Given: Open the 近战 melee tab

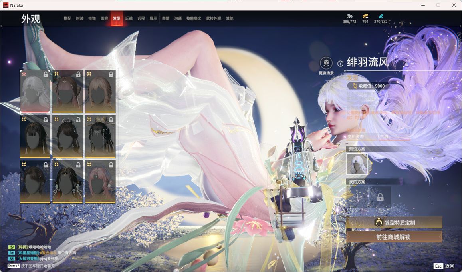Looking at the screenshot, I should coord(129,18).
